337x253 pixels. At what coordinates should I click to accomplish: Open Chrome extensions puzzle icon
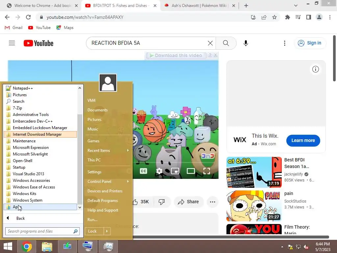287,17
